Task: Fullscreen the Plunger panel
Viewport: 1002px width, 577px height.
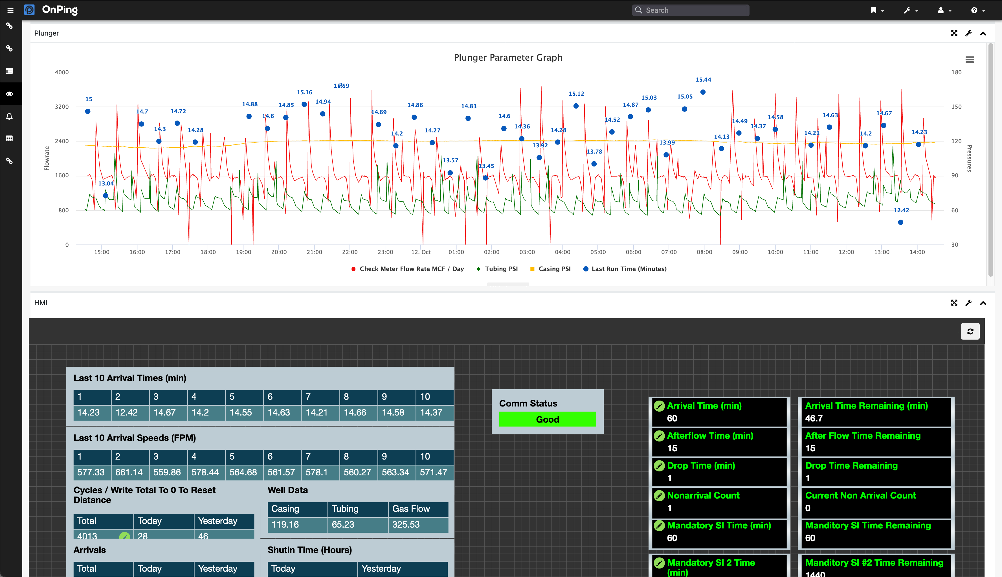Action: coord(954,33)
